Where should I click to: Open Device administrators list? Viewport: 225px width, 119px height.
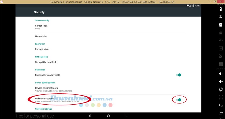tap(46, 89)
